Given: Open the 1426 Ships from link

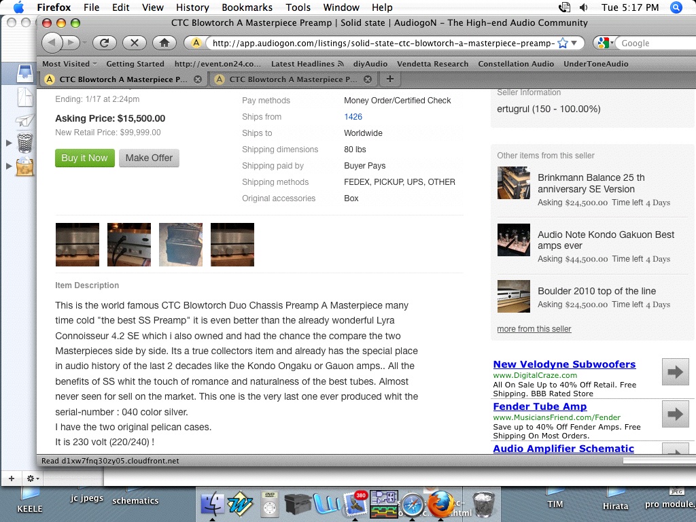Looking at the screenshot, I should pos(353,117).
